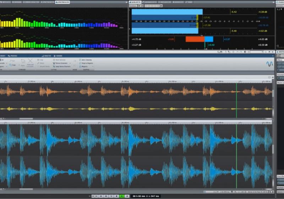Image resolution: width=284 pixels, height=199 pixels.
Task: Click the Copy icon in the ribbon
Action: coord(10,65)
